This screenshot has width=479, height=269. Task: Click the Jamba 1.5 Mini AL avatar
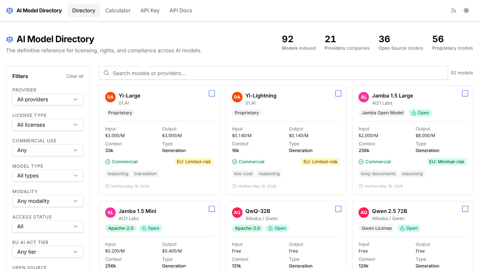(110, 213)
